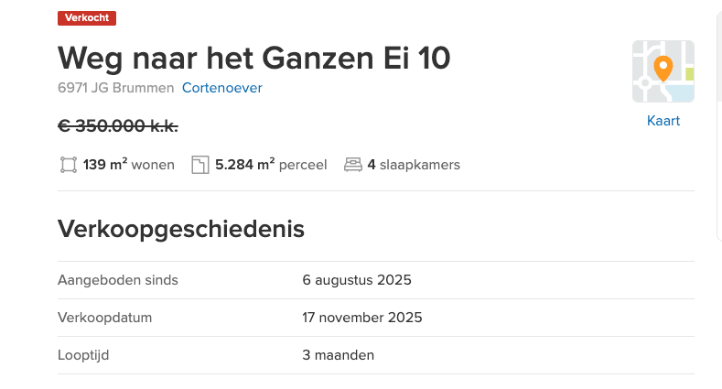This screenshot has width=722, height=389.
Task: Click the red Verkocht status badge
Action: tap(87, 18)
